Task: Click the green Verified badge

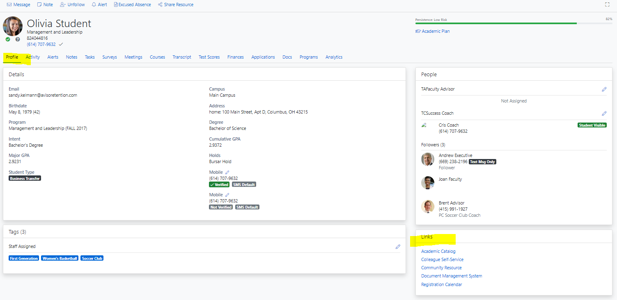Action: pyautogui.click(x=219, y=184)
